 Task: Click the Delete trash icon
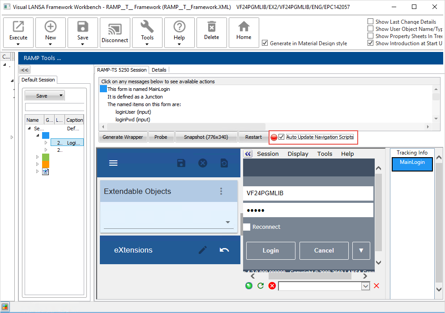pyautogui.click(x=212, y=26)
